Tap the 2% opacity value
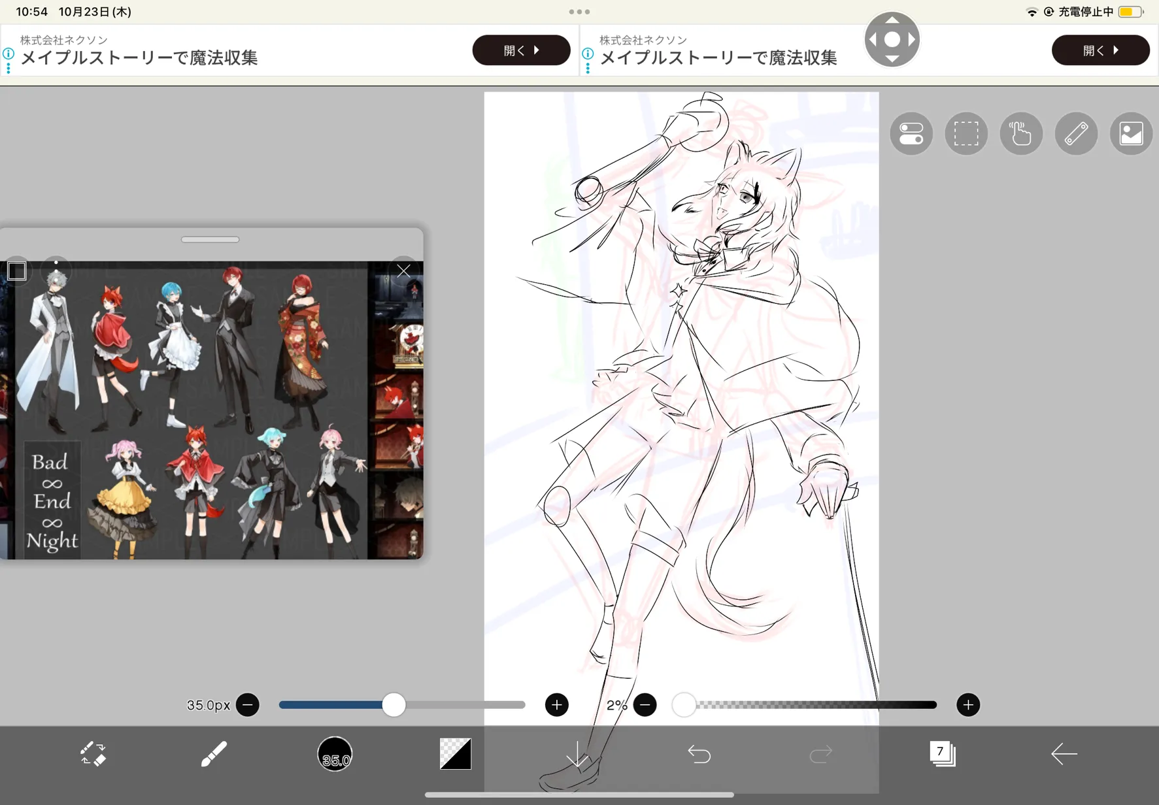 [x=616, y=705]
